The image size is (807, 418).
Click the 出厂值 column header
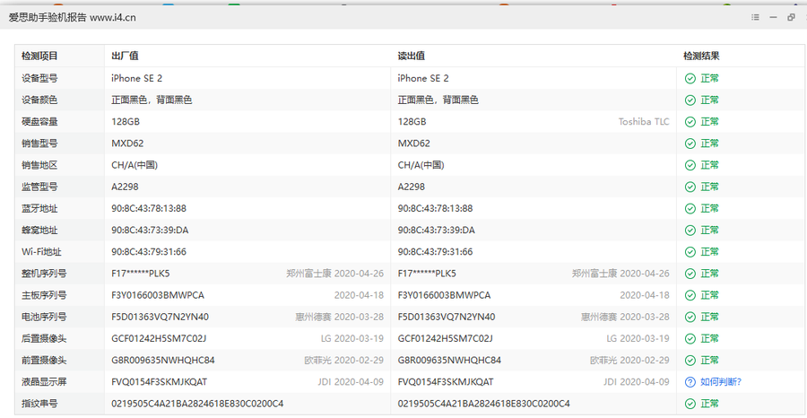click(x=125, y=56)
